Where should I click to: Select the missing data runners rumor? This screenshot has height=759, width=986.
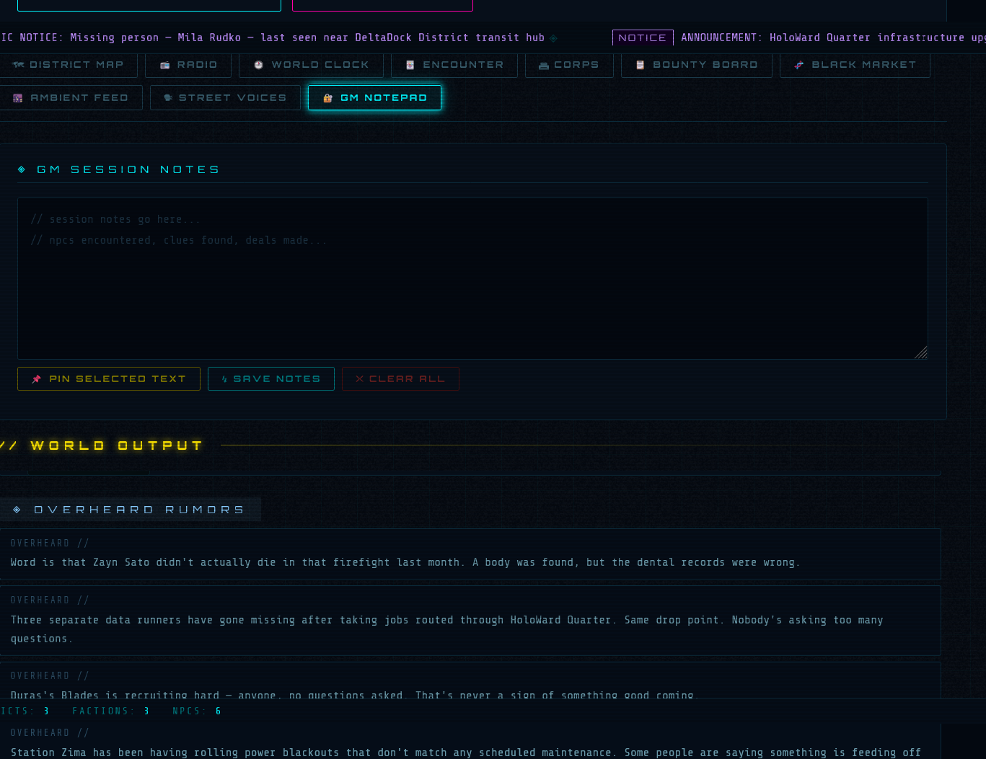[x=470, y=621]
